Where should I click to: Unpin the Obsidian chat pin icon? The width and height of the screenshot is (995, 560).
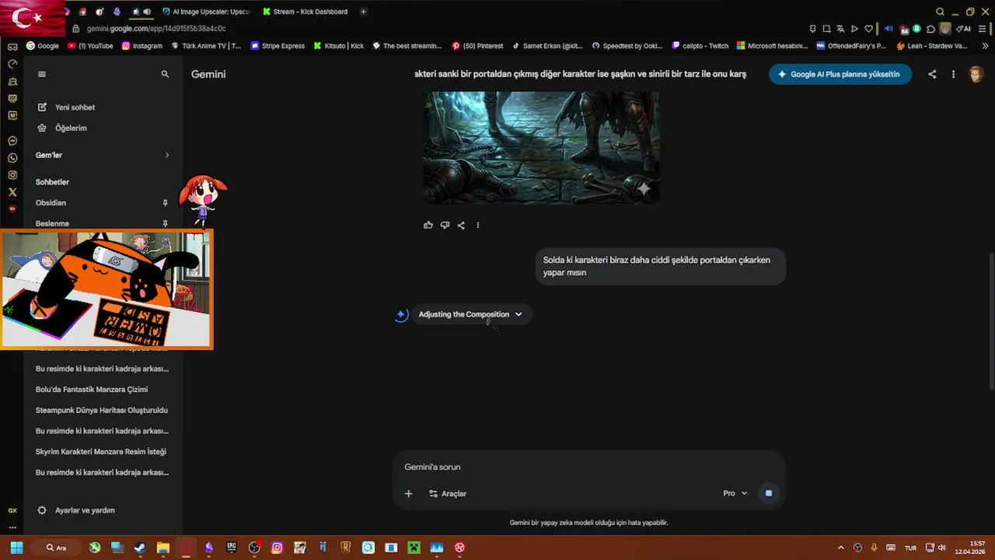pyautogui.click(x=165, y=203)
